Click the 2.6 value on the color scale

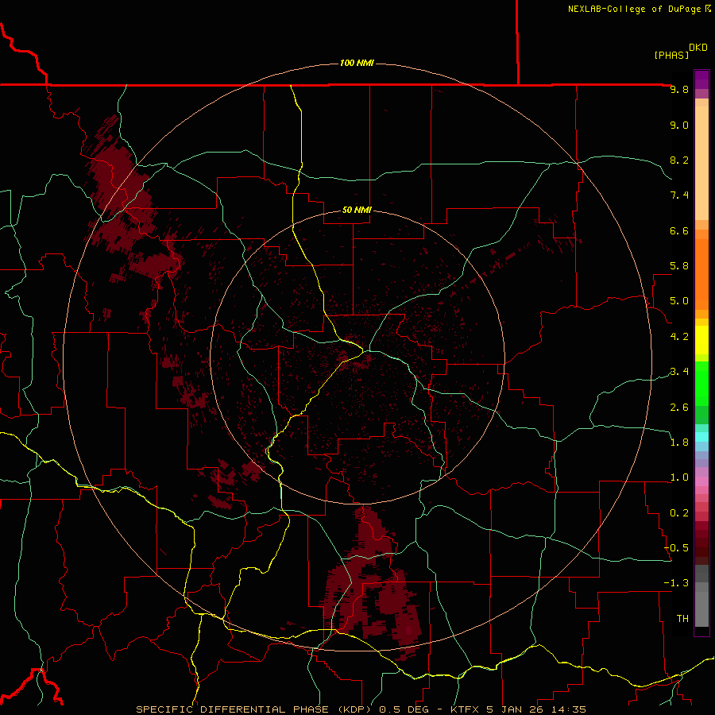[x=679, y=407]
